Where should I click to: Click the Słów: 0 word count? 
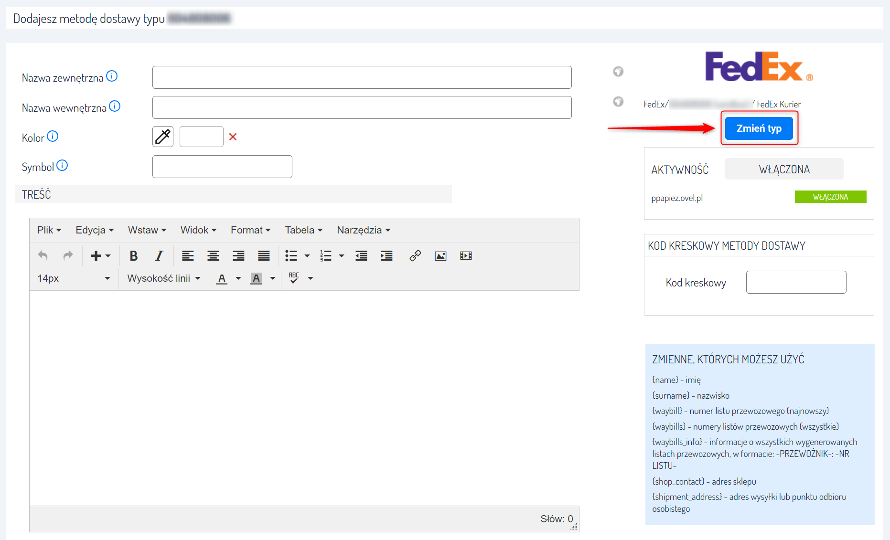557,519
